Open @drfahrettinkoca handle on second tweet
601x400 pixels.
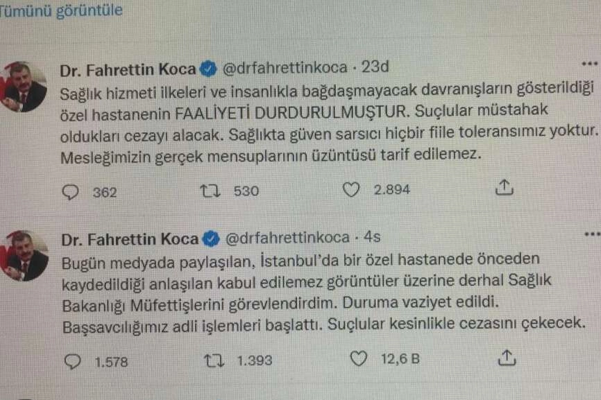285,238
